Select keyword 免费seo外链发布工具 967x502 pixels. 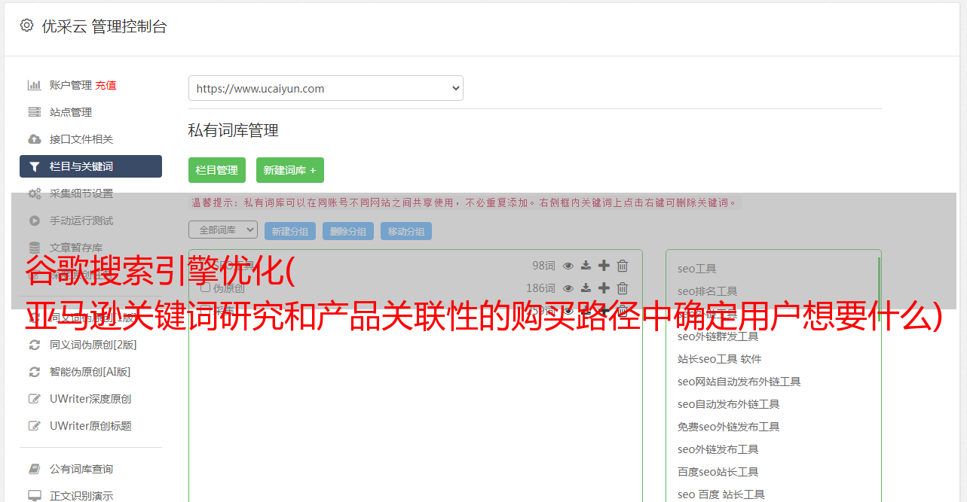[x=729, y=427]
